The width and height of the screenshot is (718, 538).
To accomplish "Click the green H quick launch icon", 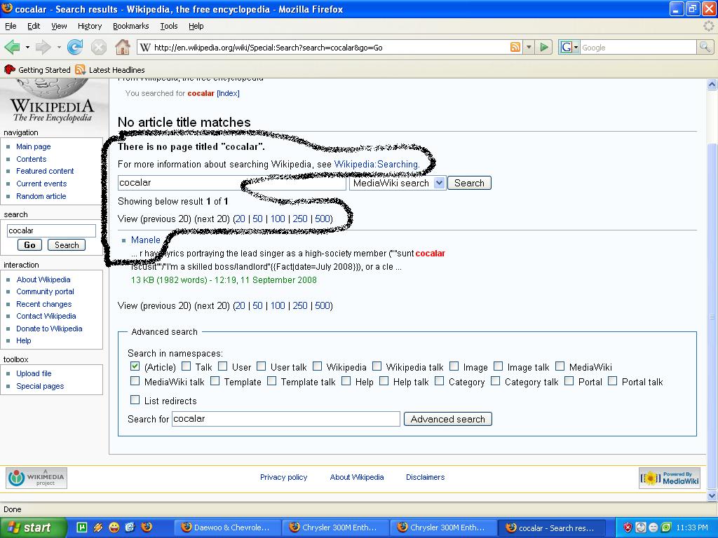I will point(82,528).
